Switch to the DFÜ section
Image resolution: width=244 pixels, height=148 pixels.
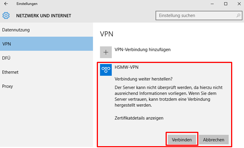(6, 58)
